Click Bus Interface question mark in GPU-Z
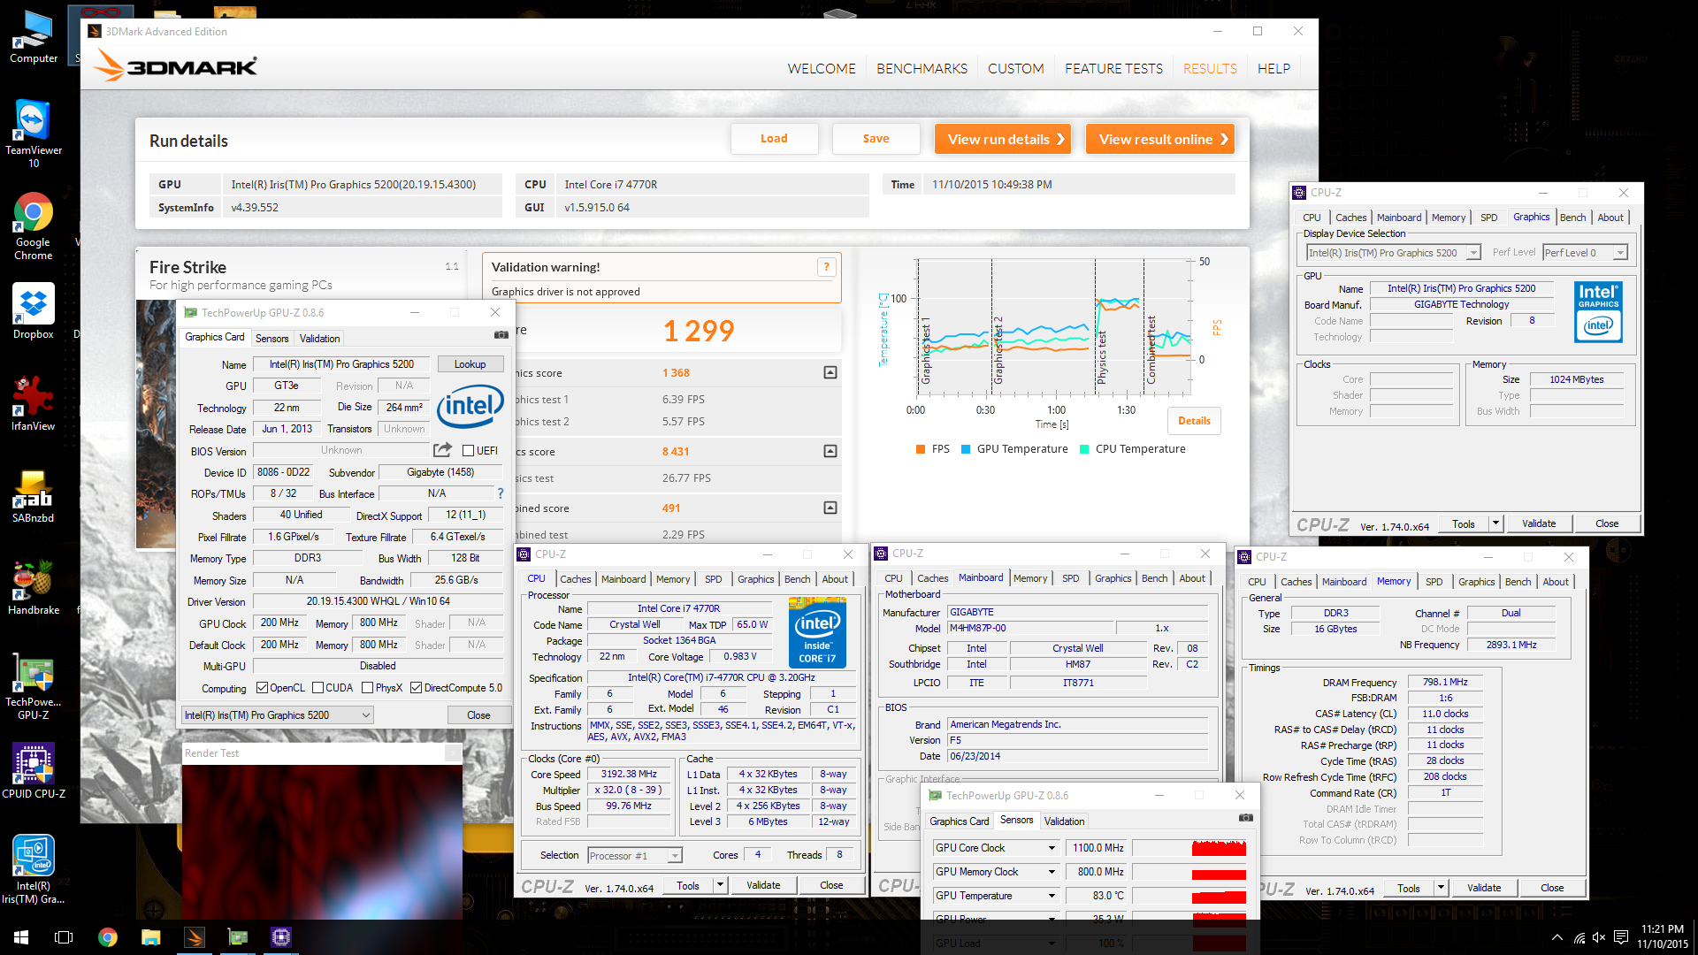The image size is (1698, 955). point(501,493)
